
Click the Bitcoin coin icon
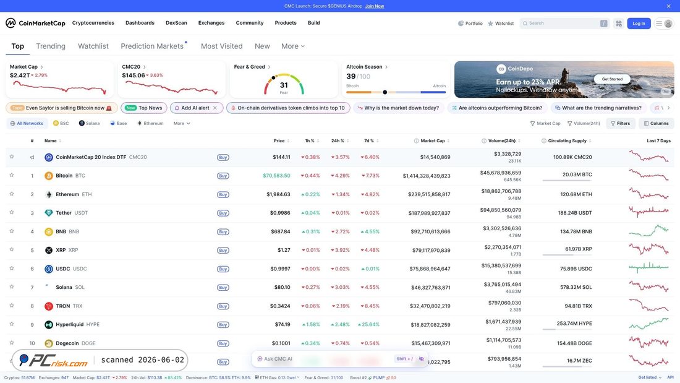49,176
